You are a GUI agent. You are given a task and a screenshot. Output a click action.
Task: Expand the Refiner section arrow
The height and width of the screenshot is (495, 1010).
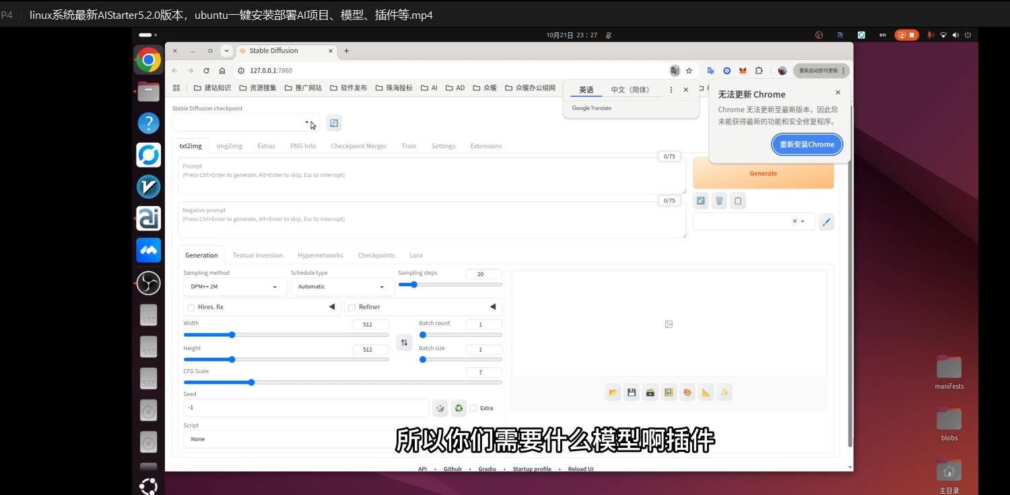point(493,307)
